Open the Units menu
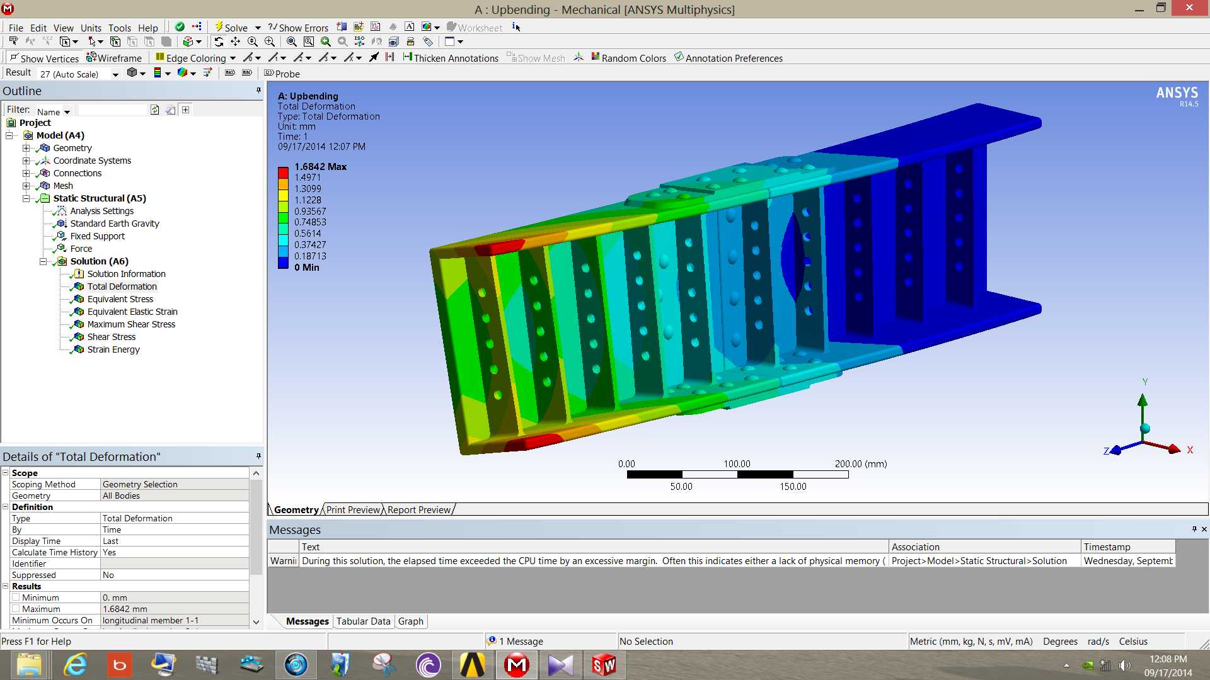Screen dimensions: 1210x680 (x=91, y=28)
